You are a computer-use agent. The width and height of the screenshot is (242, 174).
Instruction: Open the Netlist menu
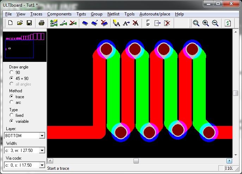(x=113, y=14)
